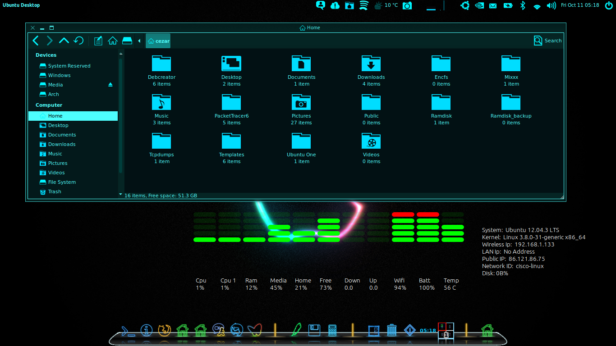Go up to the parent folder
The height and width of the screenshot is (346, 616).
click(64, 41)
